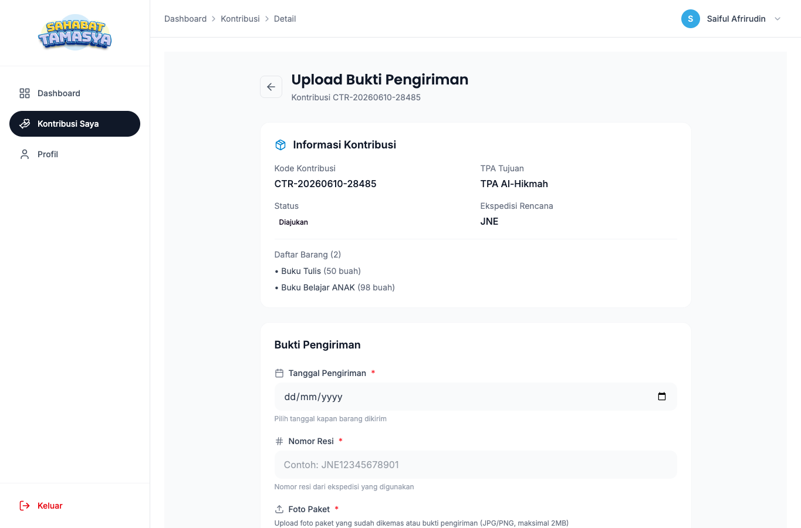This screenshot has width=801, height=528.
Task: Click the box icon beside Informasi Kontribusi
Action: [280, 145]
